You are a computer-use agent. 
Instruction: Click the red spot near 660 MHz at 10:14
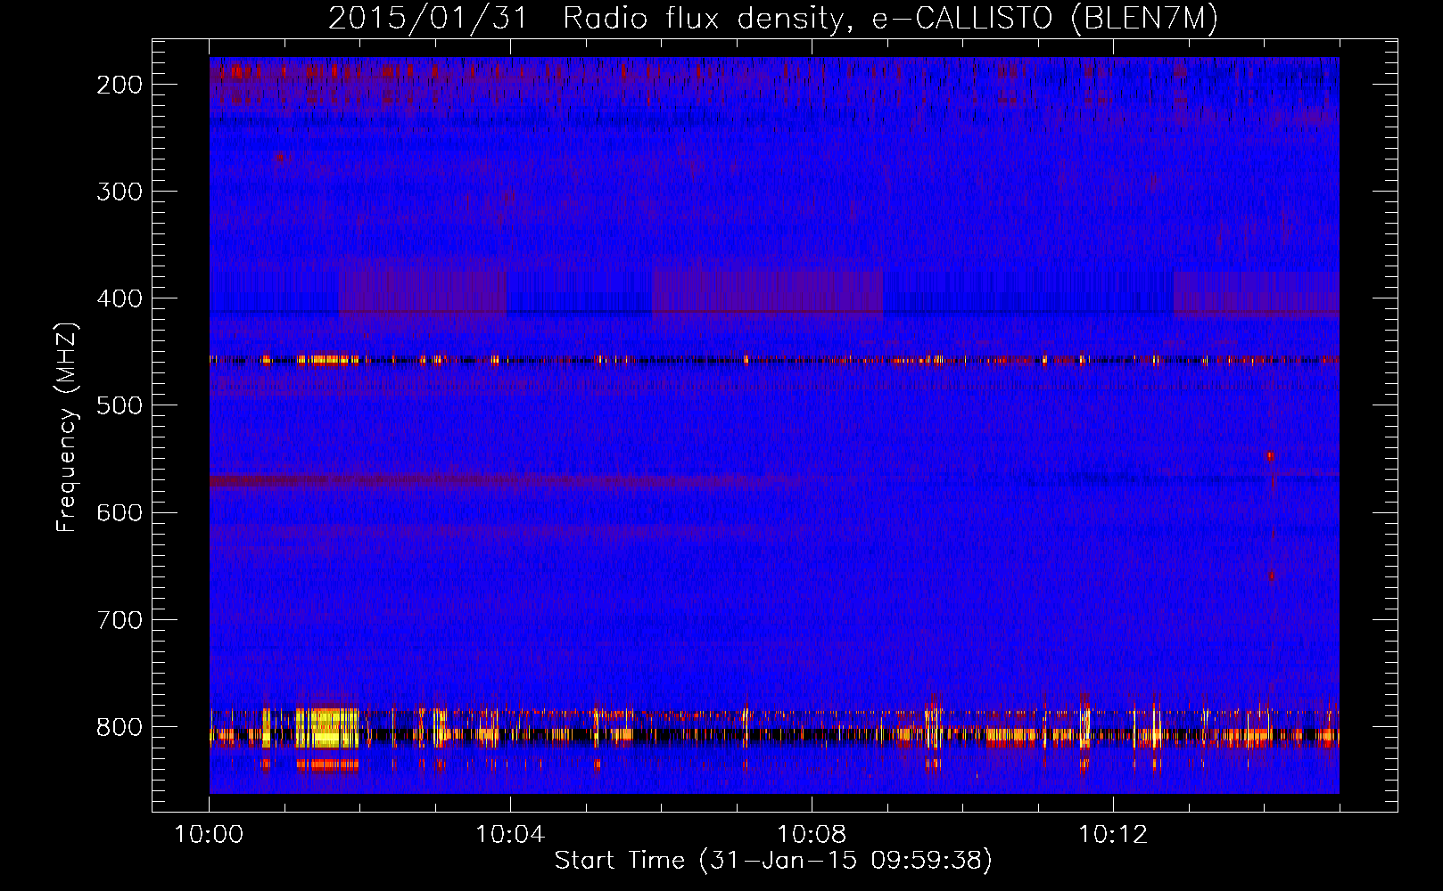tap(1271, 576)
